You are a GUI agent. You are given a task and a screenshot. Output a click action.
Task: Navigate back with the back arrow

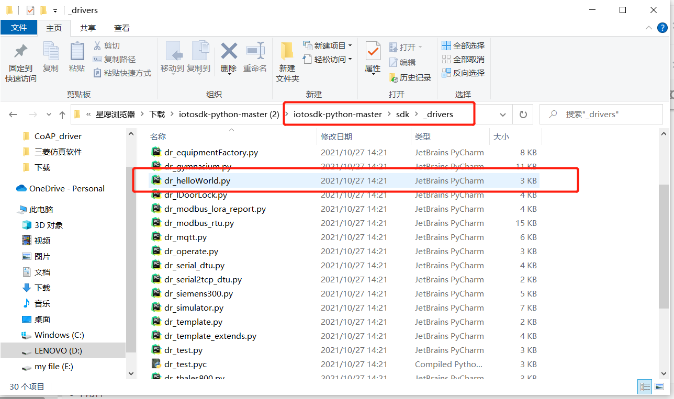tap(13, 114)
